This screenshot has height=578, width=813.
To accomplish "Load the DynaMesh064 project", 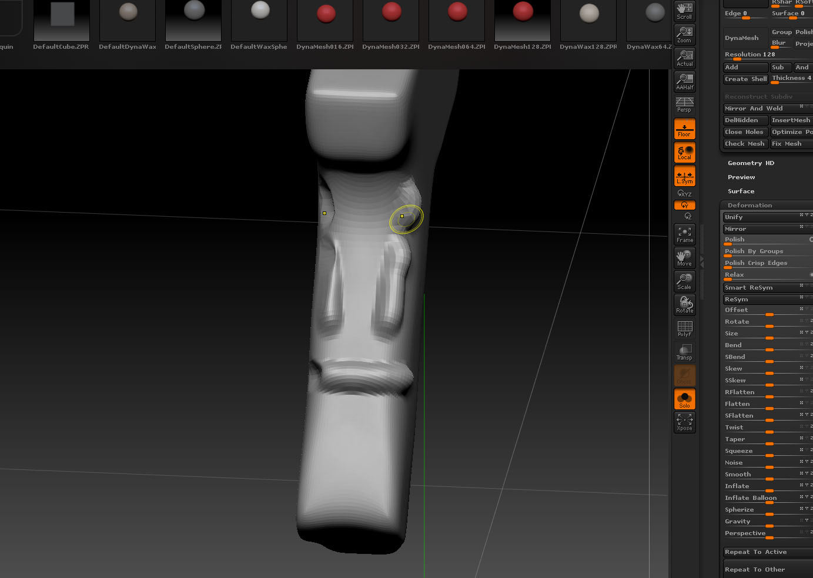I will (x=457, y=25).
